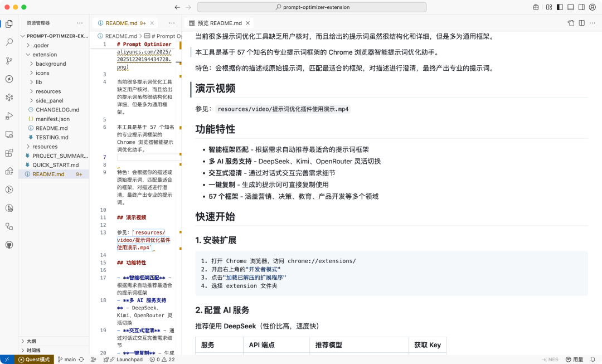This screenshot has height=364, width=602.
Task: Toggle the secondary sidebar on the right
Action: click(x=580, y=7)
